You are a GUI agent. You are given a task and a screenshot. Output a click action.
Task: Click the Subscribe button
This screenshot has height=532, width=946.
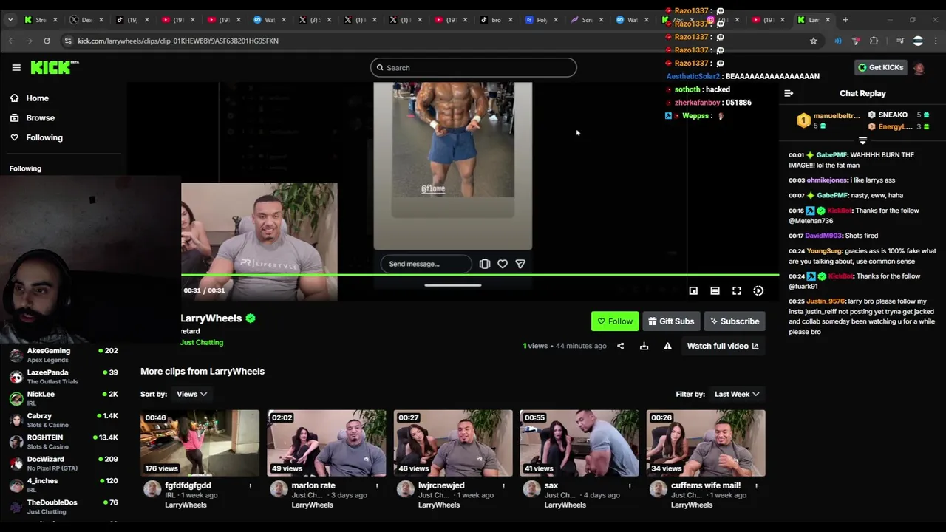coord(735,321)
